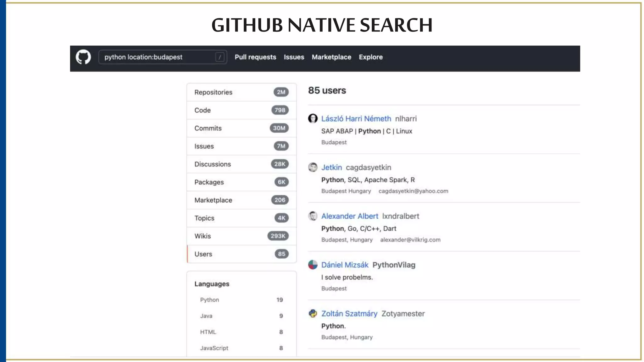Click the username lxndralbert
This screenshot has width=644, height=362.
[x=401, y=216]
